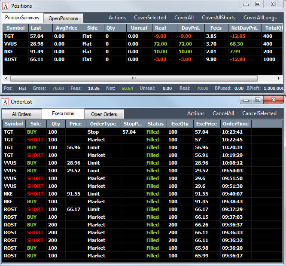
Task: Sort orders by the OrderTime column header
Action: (236, 124)
